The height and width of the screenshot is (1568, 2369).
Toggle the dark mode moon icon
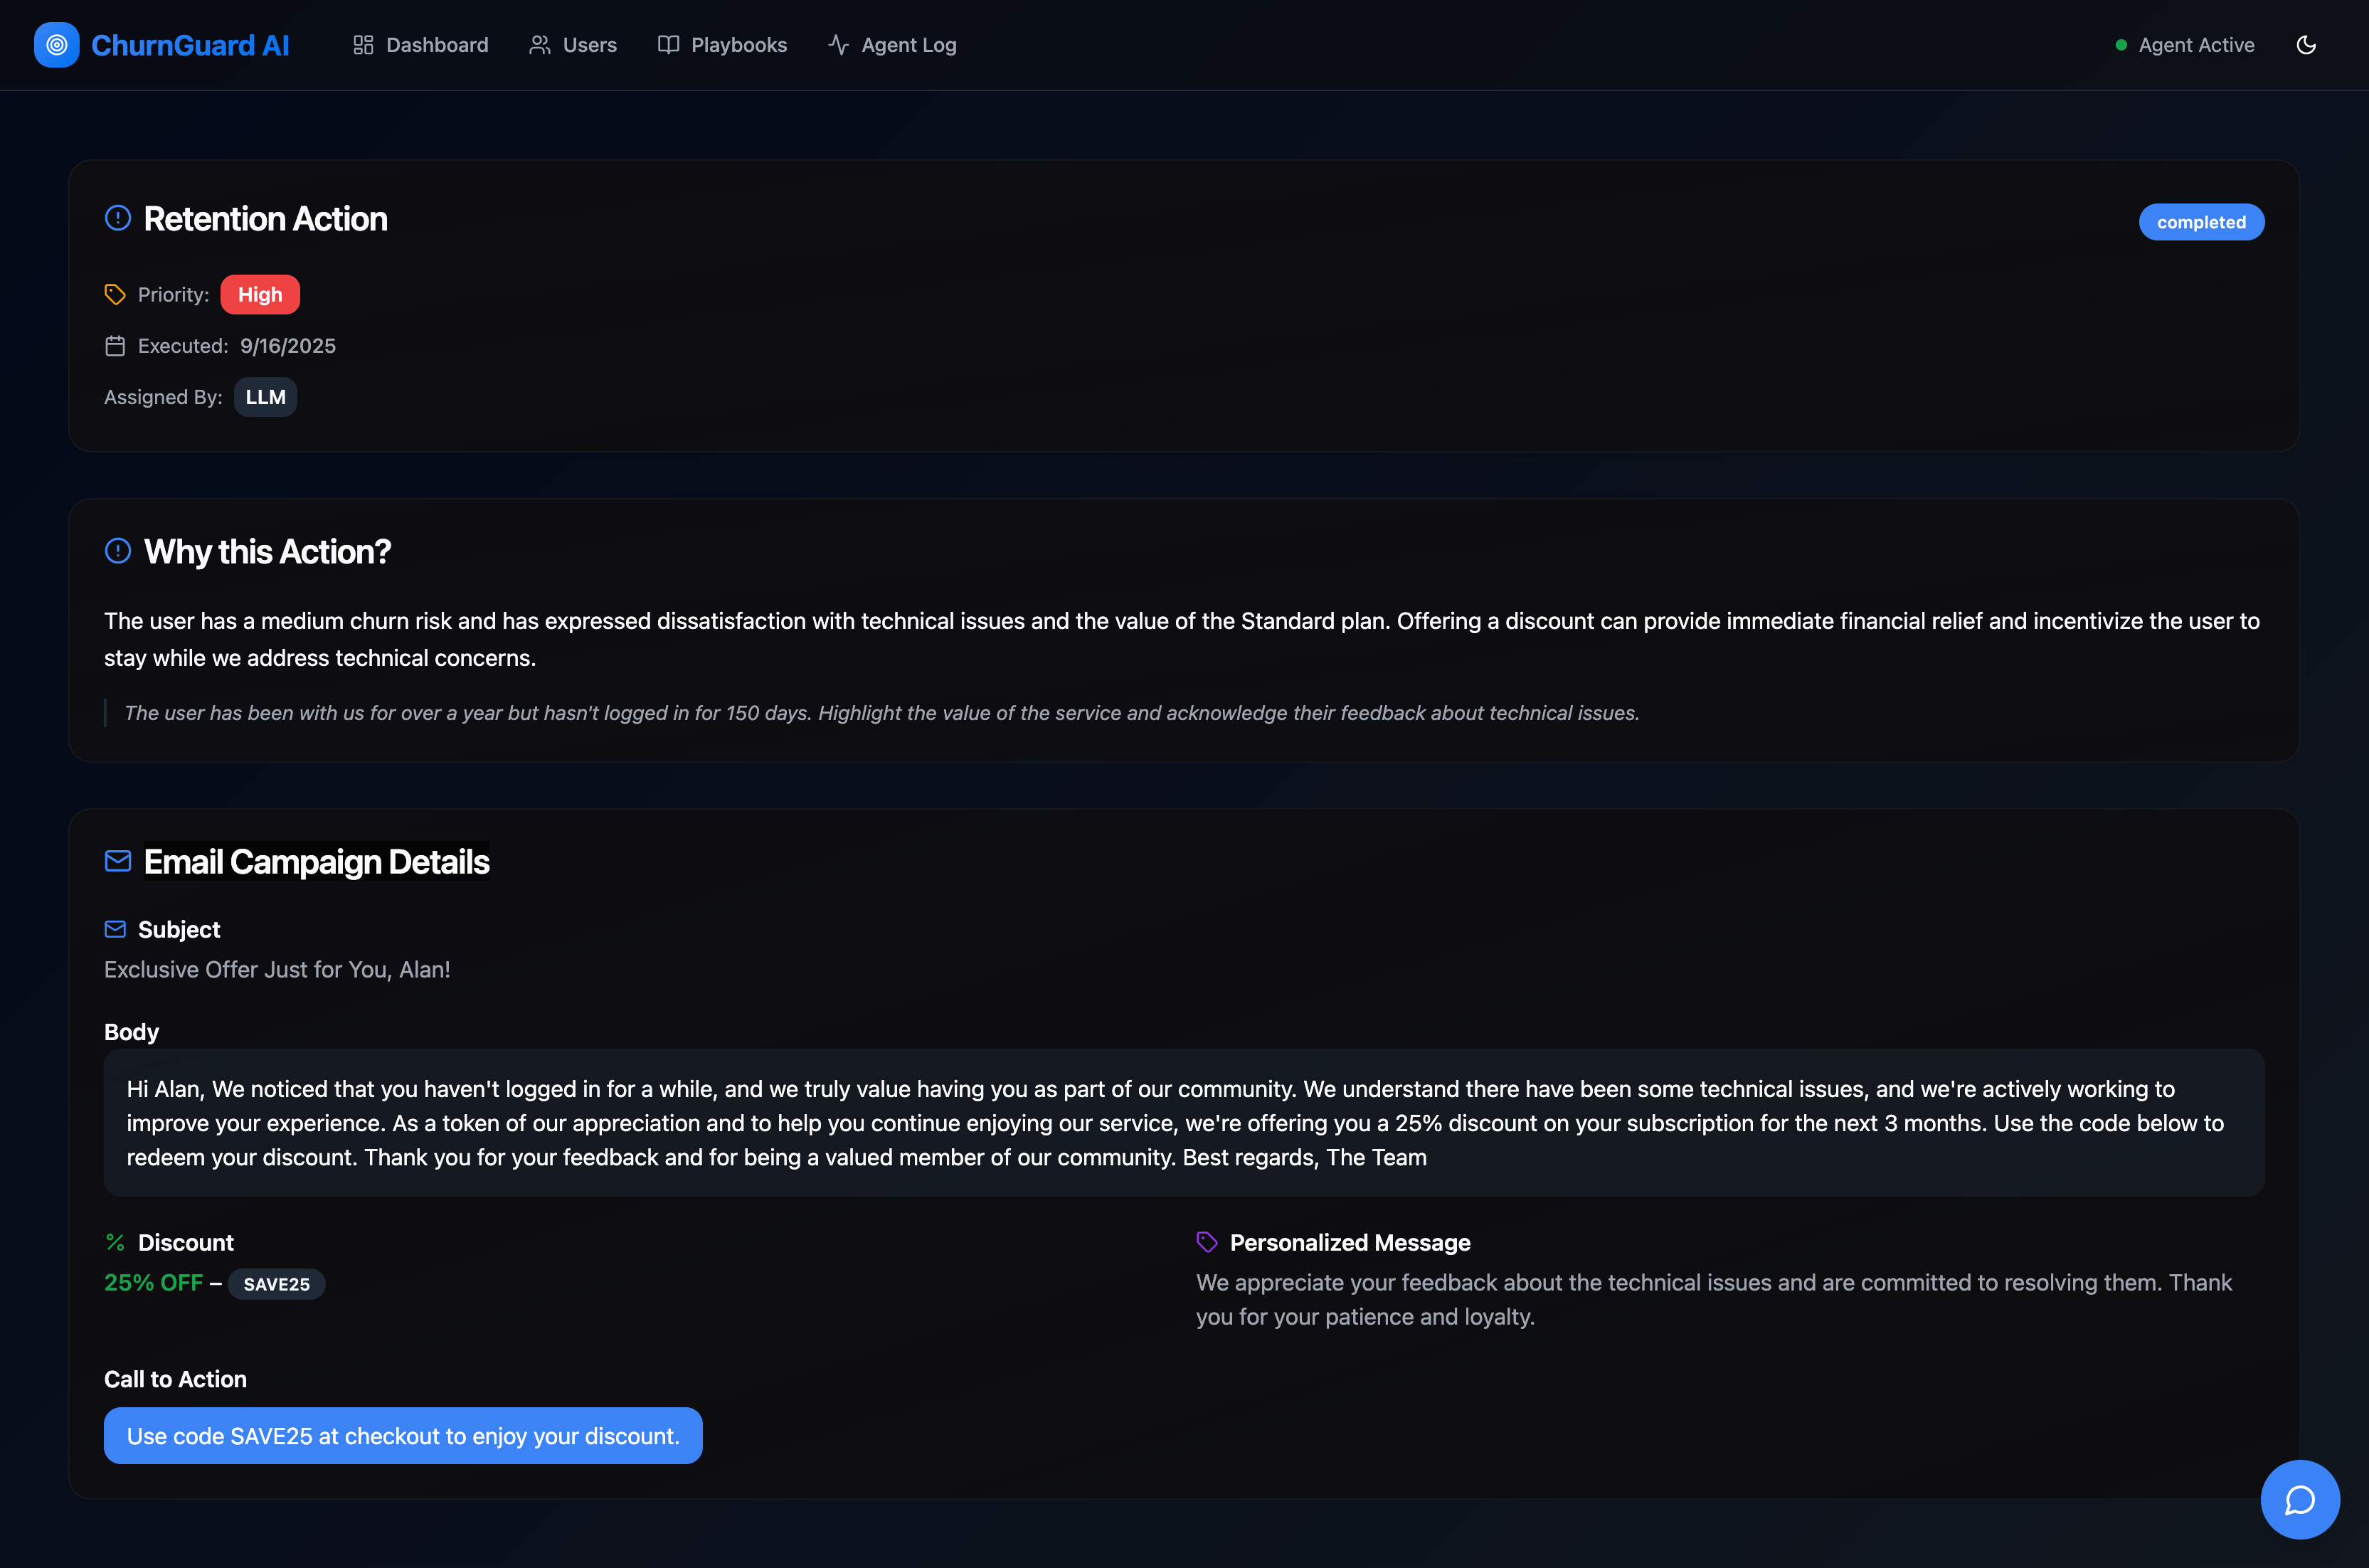tap(2306, 45)
